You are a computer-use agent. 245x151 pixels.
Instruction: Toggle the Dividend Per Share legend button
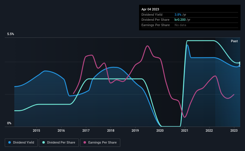[59, 143]
